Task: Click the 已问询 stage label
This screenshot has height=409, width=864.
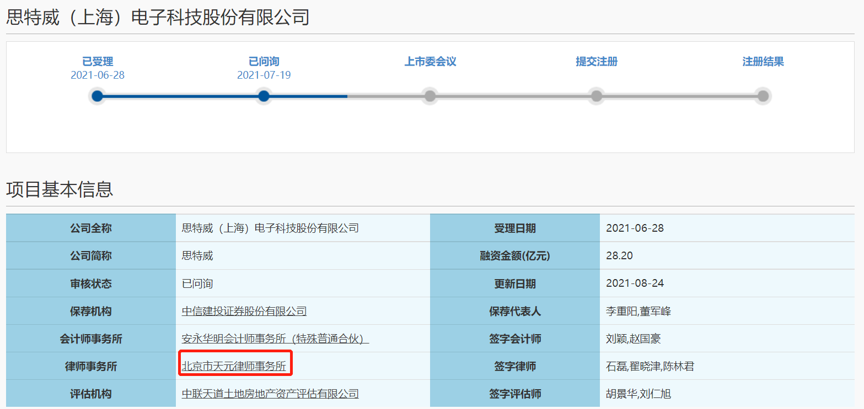Action: point(264,62)
